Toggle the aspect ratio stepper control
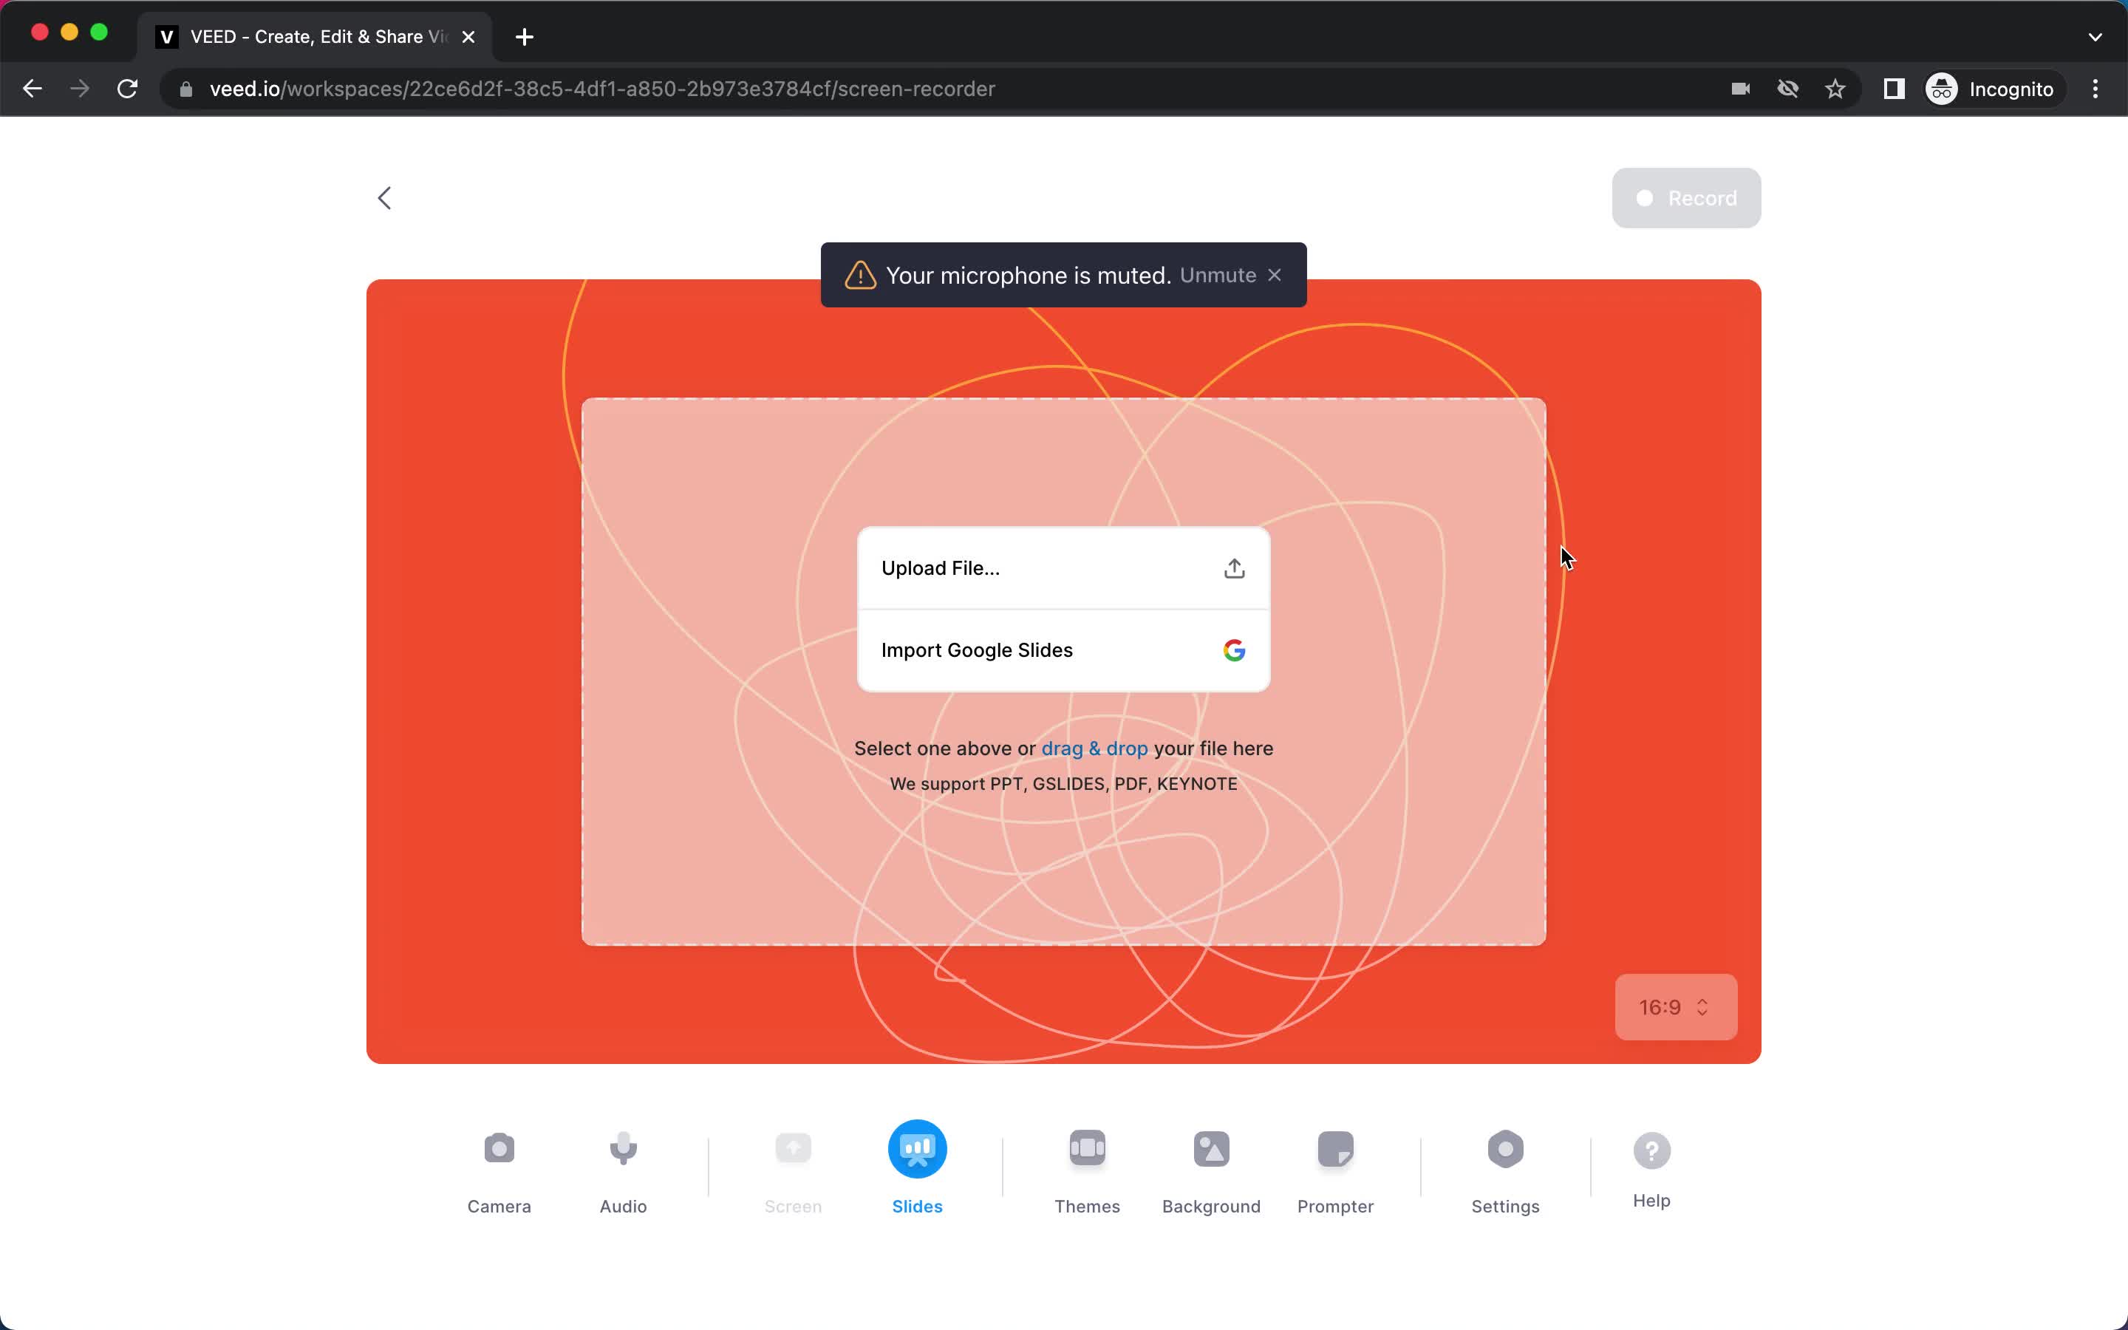The image size is (2128, 1330). pyautogui.click(x=1674, y=1006)
